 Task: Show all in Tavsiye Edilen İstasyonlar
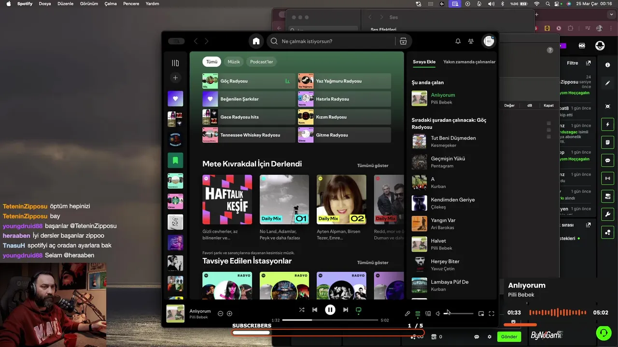pyautogui.click(x=373, y=263)
